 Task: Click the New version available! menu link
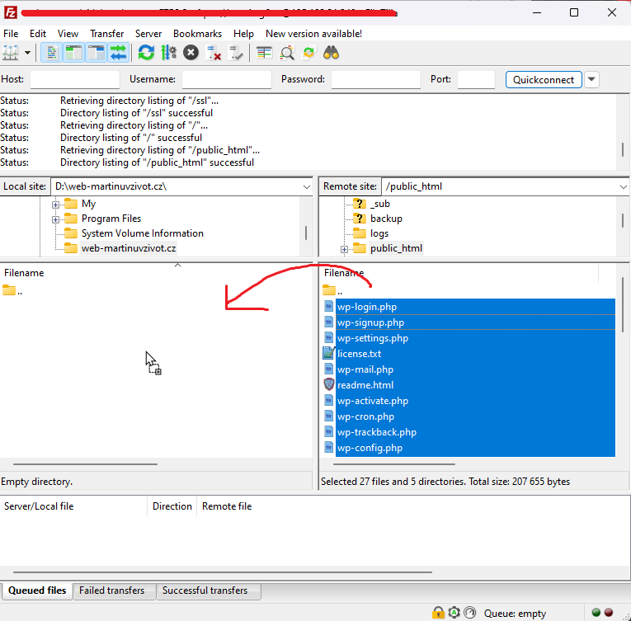[313, 34]
